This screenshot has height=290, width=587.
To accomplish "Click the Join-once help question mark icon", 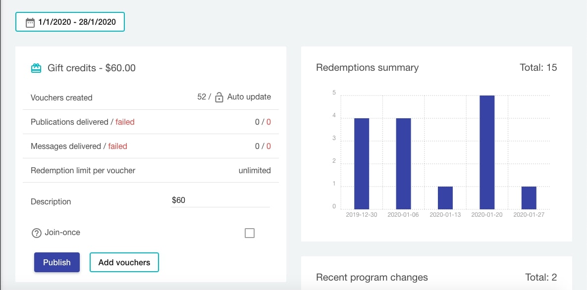I will tap(36, 233).
